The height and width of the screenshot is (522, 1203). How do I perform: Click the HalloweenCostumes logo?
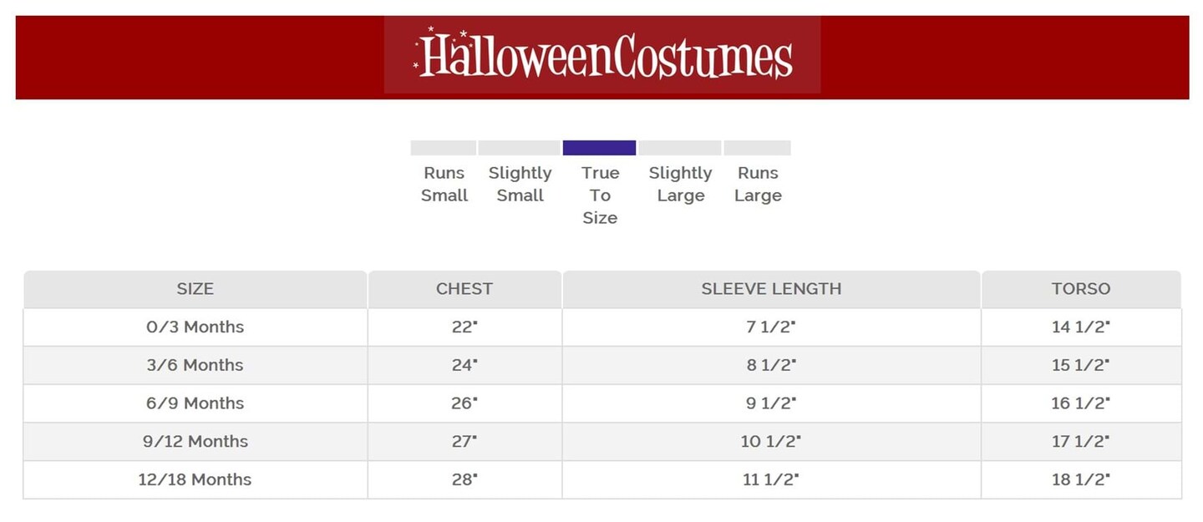click(602, 55)
